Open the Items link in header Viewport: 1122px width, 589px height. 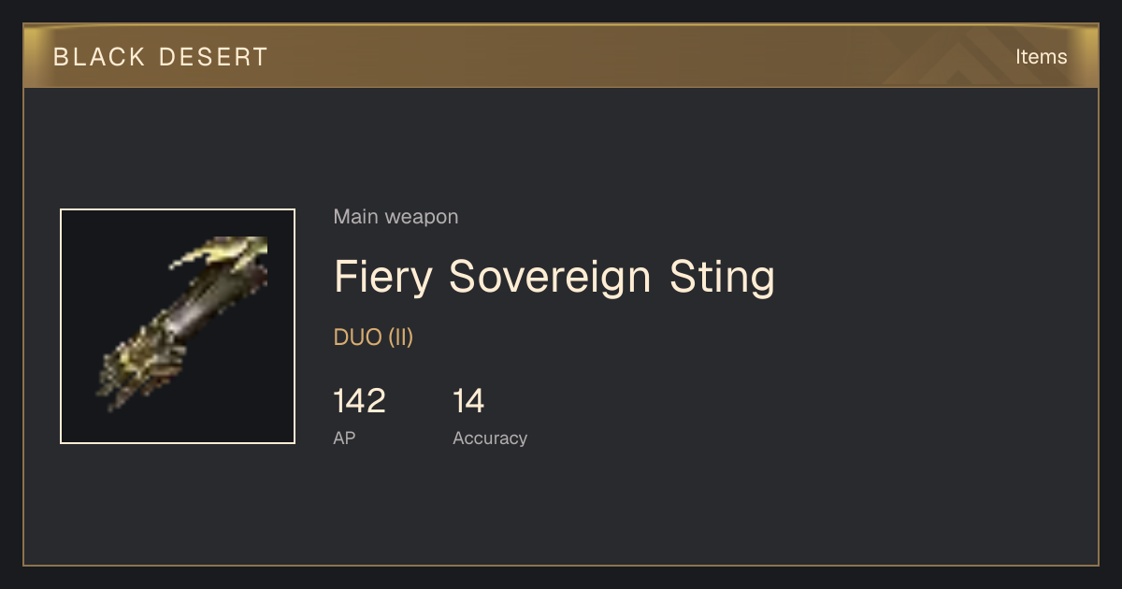(1041, 56)
